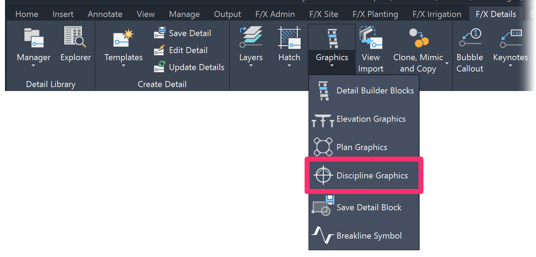This screenshot has height=257, width=536.
Task: Expand the Keynotes dropdown arrow
Action: coord(510,65)
